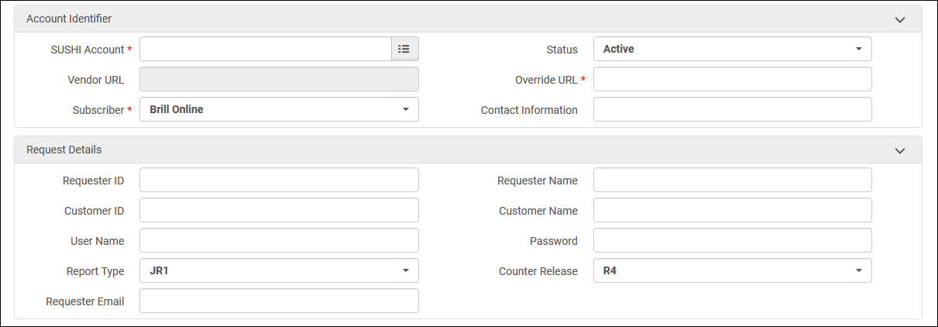Open the Report Type dropdown
The width and height of the screenshot is (938, 327).
tap(279, 270)
